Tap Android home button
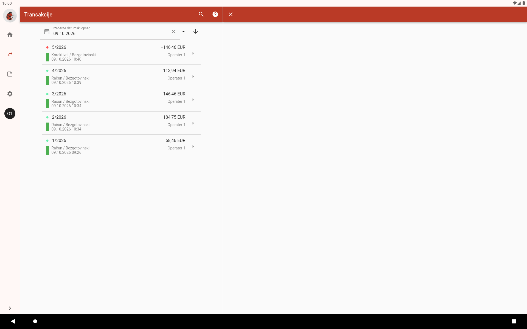 (x=35, y=321)
